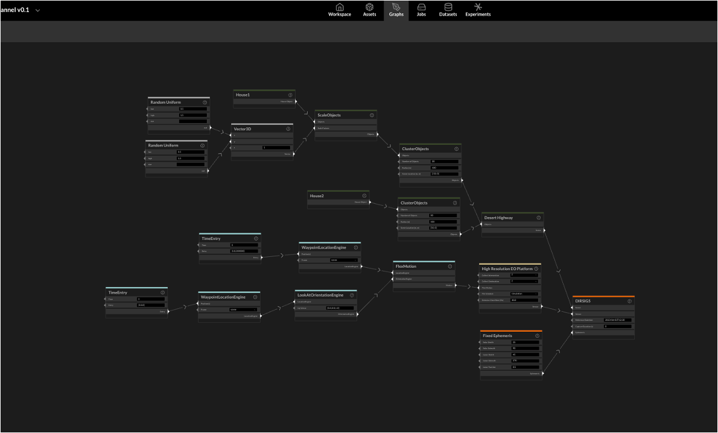Image resolution: width=718 pixels, height=433 pixels.
Task: Open info for the FlexMotion node
Action: click(450, 267)
